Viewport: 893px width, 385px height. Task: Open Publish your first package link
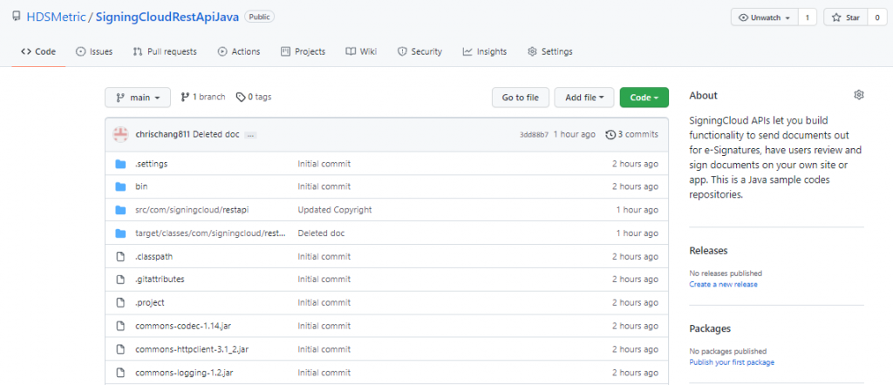coord(732,362)
